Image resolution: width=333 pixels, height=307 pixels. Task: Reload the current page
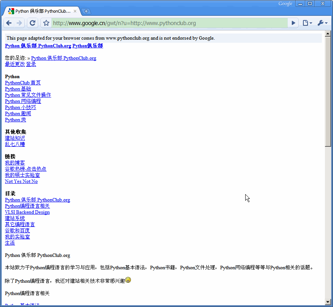pos(32,23)
